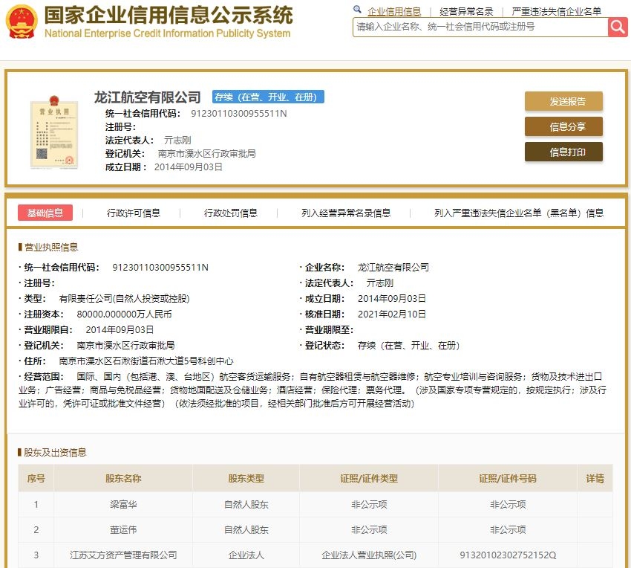Viewport: 631px width, 568px height.
Task: Click the national emblem logo
Action: tap(22, 22)
